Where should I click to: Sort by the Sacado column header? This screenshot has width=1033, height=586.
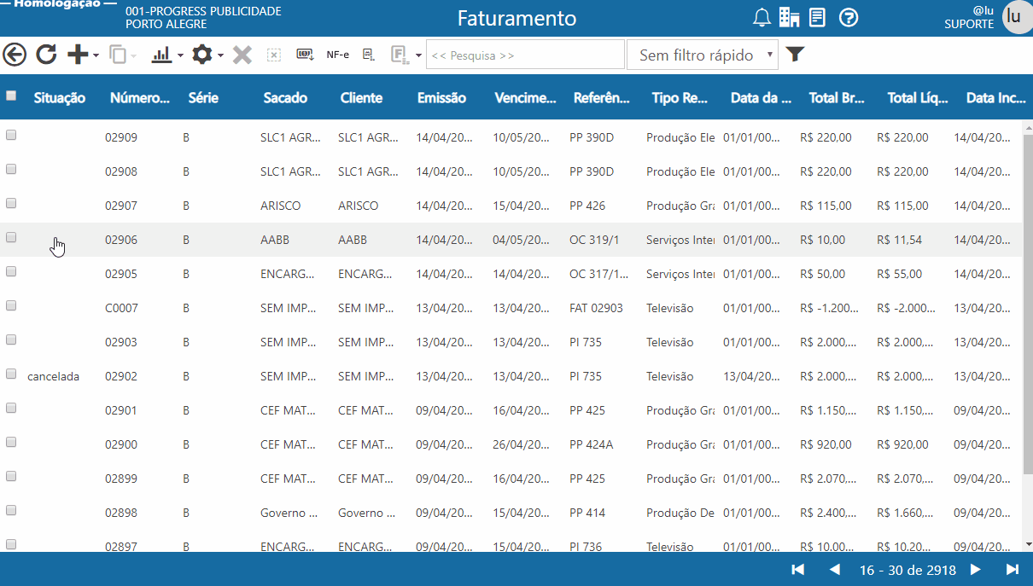coord(285,98)
